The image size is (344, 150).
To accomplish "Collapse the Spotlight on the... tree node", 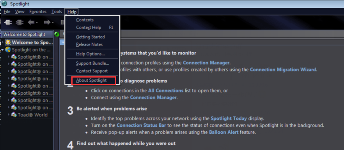I will 3,50.
